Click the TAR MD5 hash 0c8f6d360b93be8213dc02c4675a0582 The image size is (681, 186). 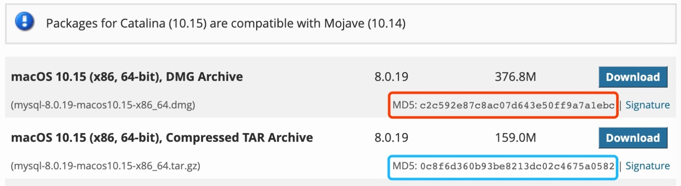coord(517,166)
